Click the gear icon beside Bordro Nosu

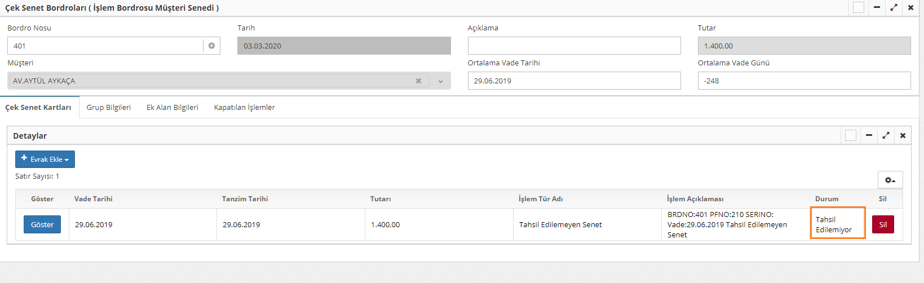pyautogui.click(x=211, y=46)
